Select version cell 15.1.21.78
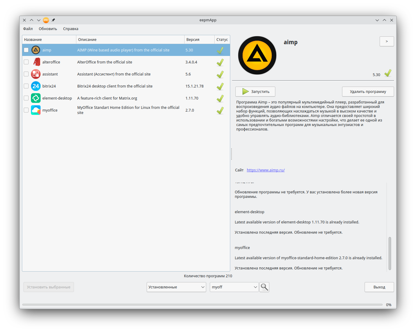Viewport: 416px width, 332px height. click(x=194, y=86)
